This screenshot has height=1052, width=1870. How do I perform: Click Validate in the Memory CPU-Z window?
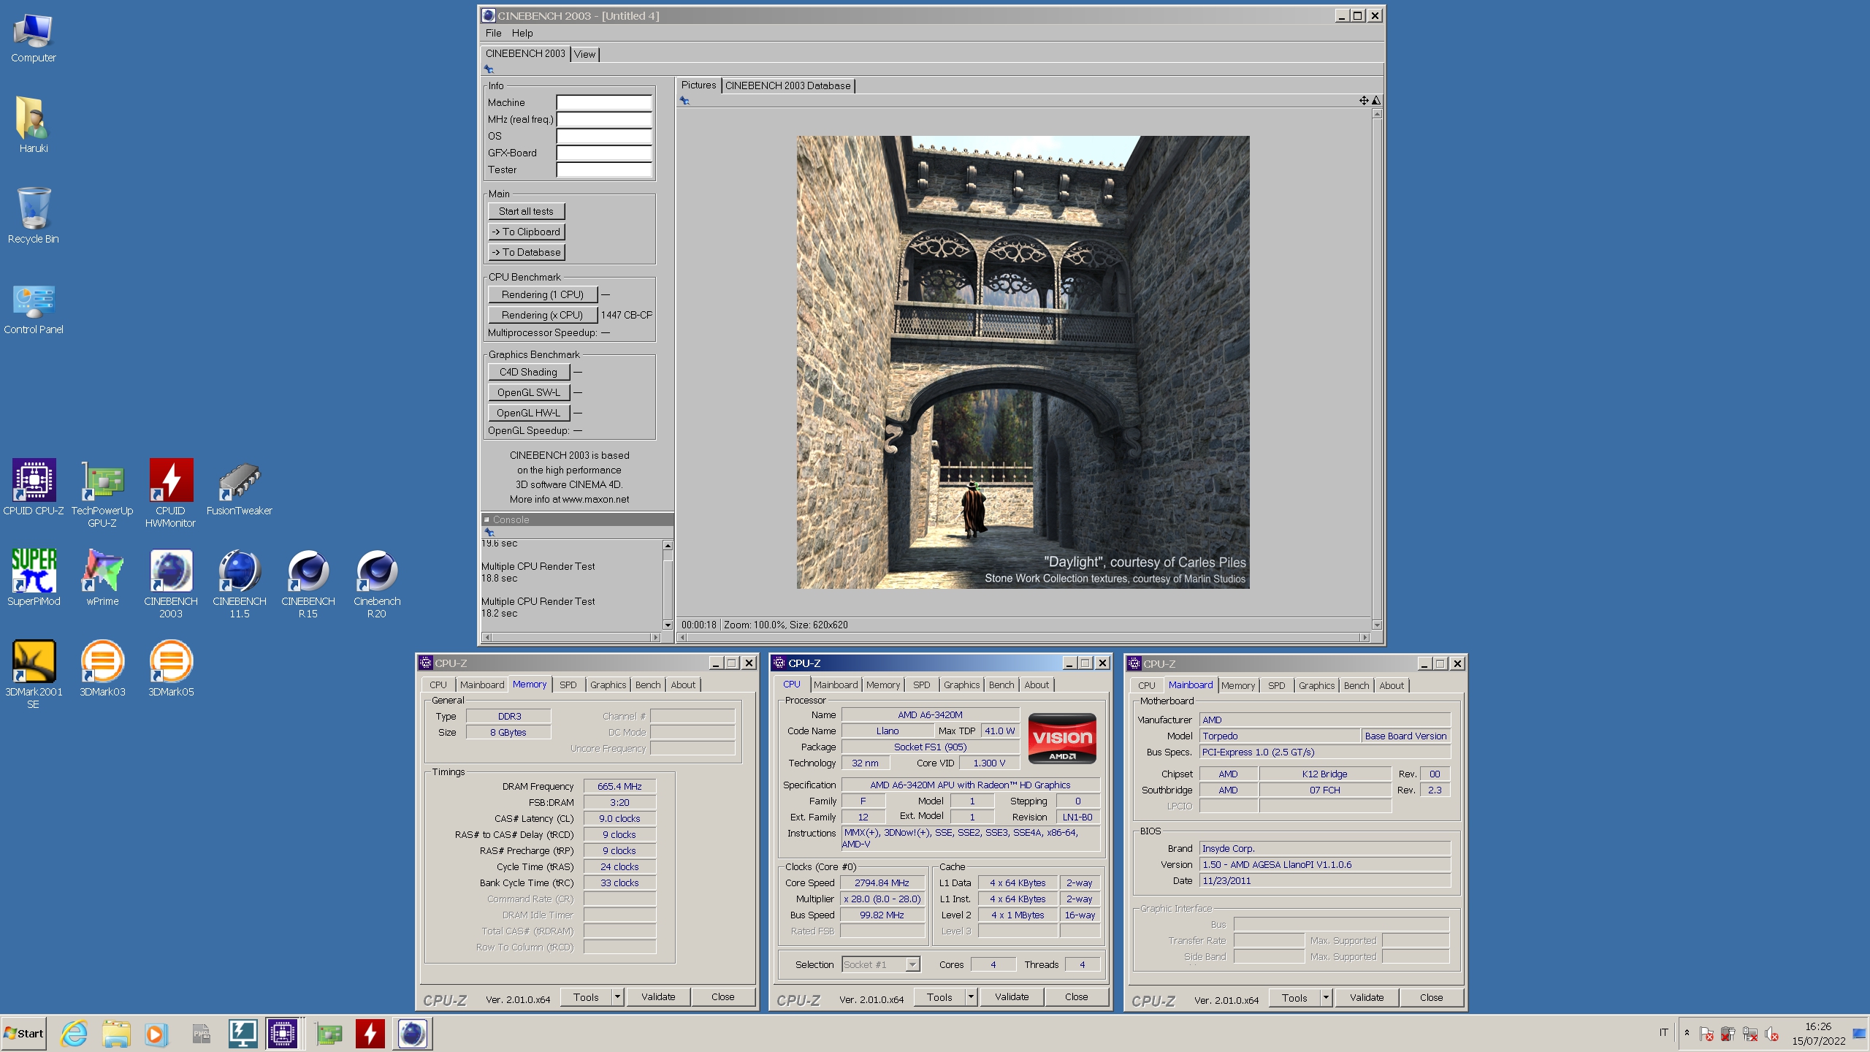coord(657,996)
